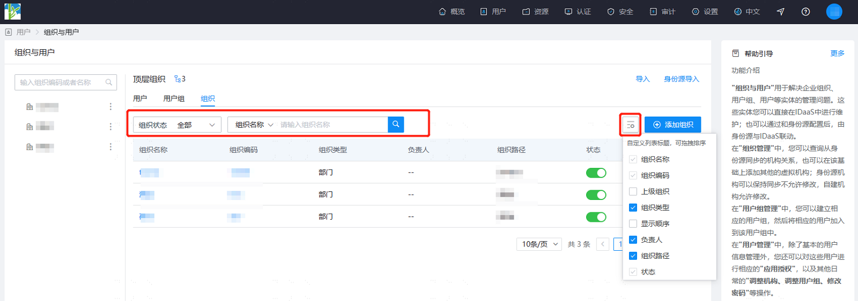Image resolution: width=858 pixels, height=301 pixels.
Task: Open the blue user avatar menu
Action: 834,11
